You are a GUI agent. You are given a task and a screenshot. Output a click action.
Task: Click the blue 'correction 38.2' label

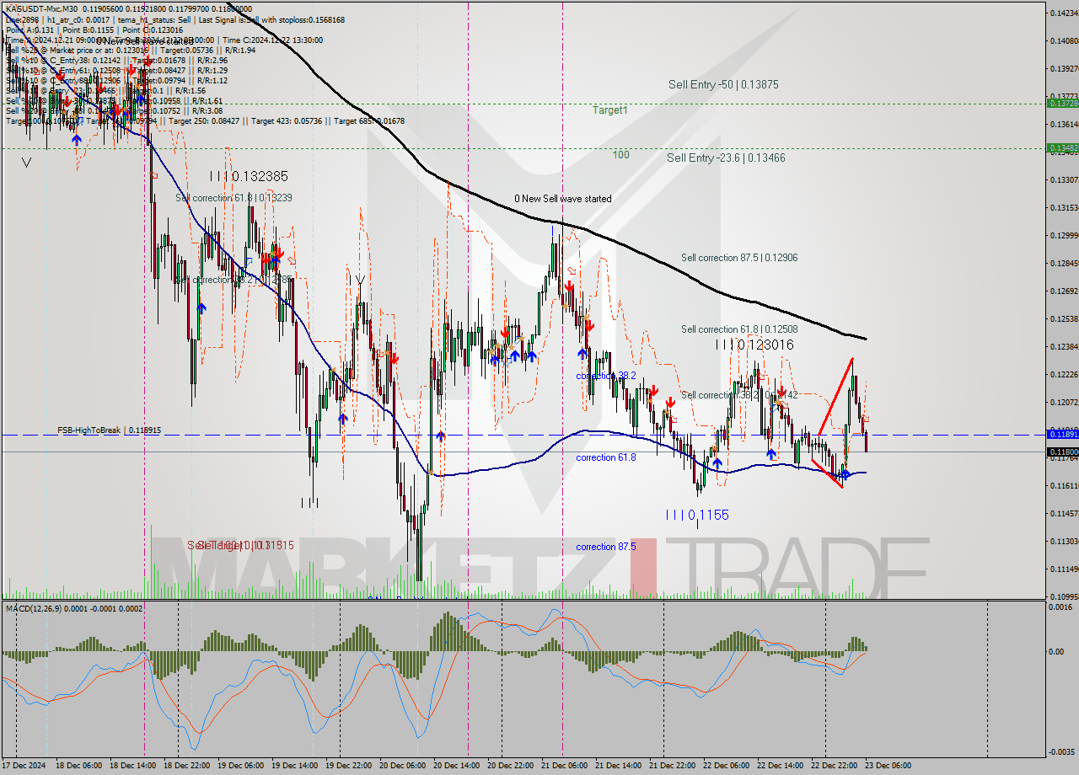(606, 376)
